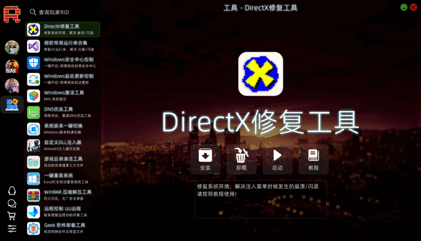Open the shopping cart icon
Image resolution: width=421 pixels, height=241 pixels.
[12, 216]
